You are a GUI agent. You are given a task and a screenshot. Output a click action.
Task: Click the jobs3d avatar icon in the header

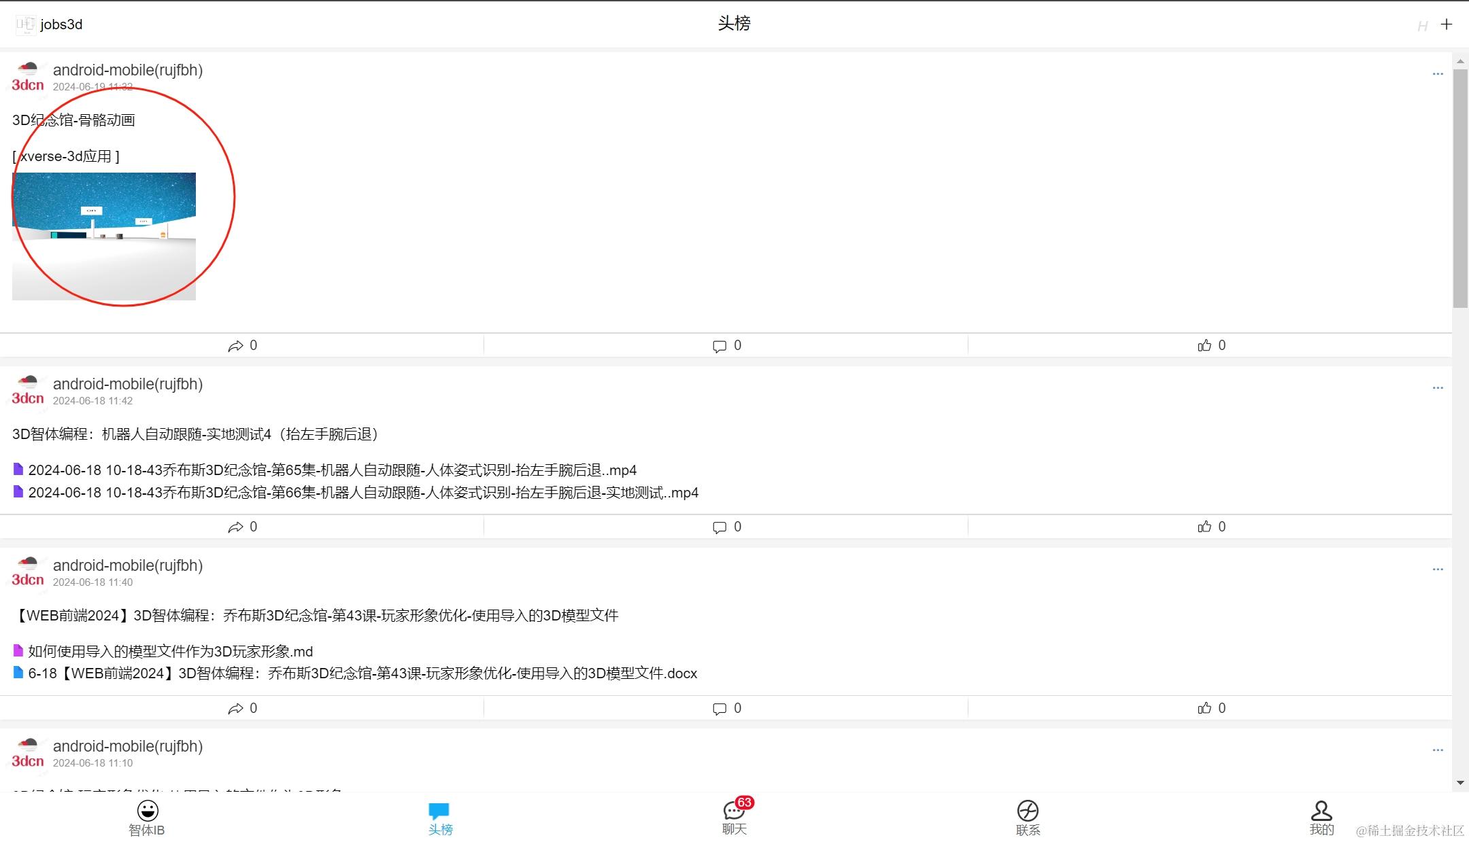point(25,24)
